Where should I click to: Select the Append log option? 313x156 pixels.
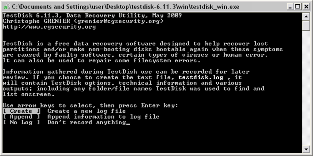tap(21, 117)
